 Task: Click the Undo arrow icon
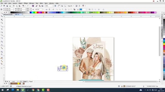coord(23,6)
